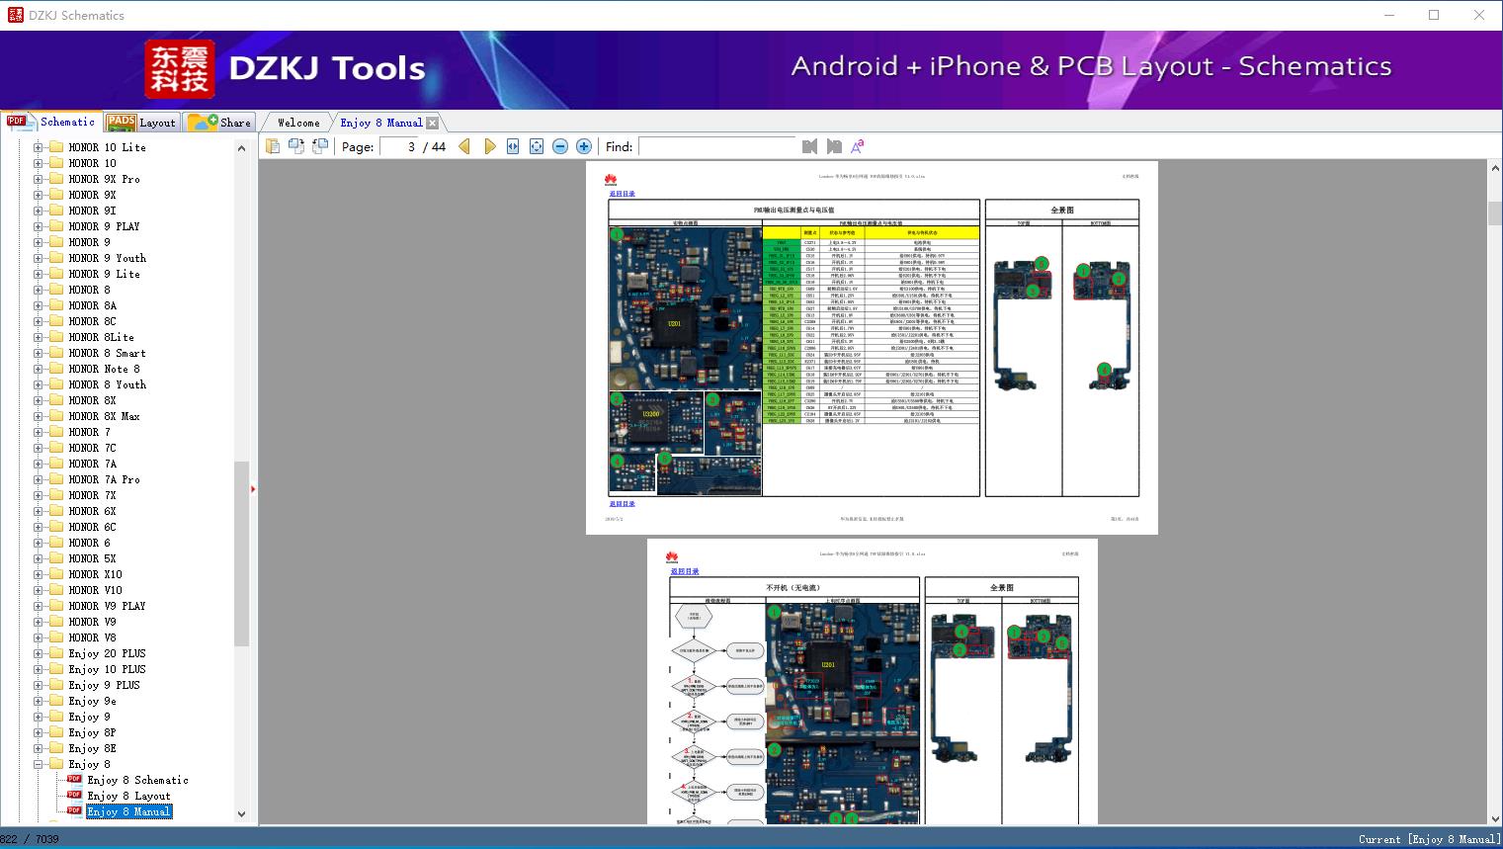Open the Share tab
1503x849 pixels.
tap(220, 123)
